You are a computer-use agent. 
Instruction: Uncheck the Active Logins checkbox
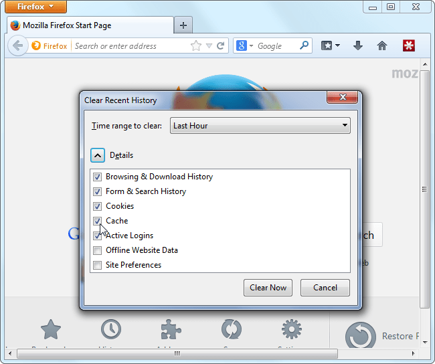[x=97, y=236]
